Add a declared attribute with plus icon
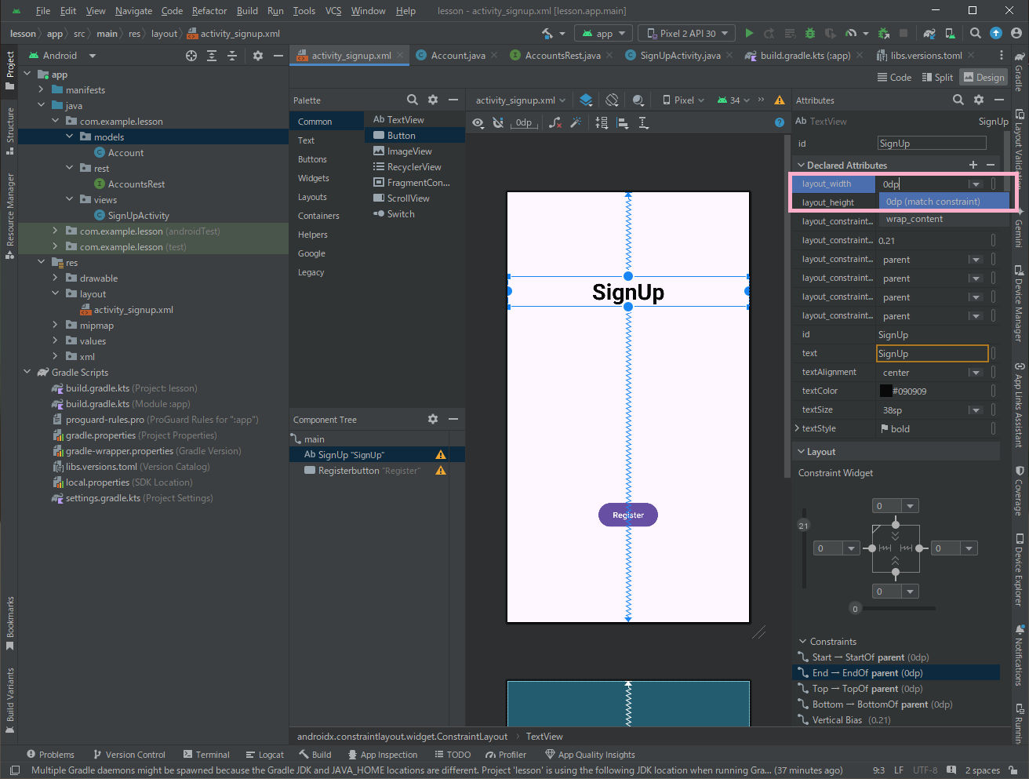Viewport: 1029px width, 779px height. pos(973,165)
